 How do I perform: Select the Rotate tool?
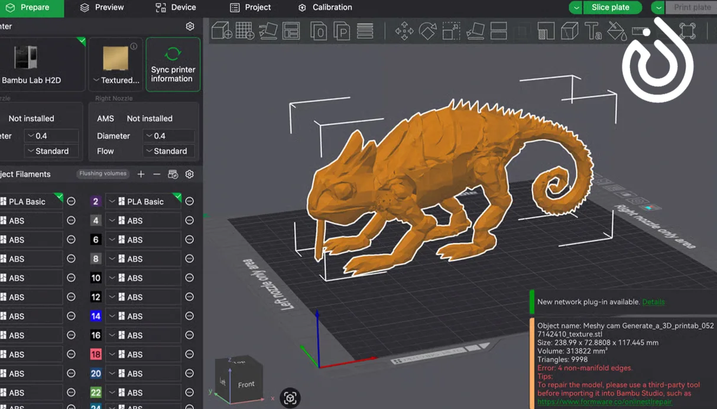(427, 31)
